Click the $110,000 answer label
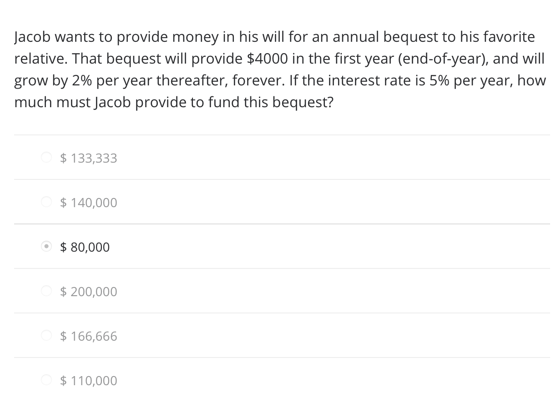The image size is (556, 397). coord(88,380)
